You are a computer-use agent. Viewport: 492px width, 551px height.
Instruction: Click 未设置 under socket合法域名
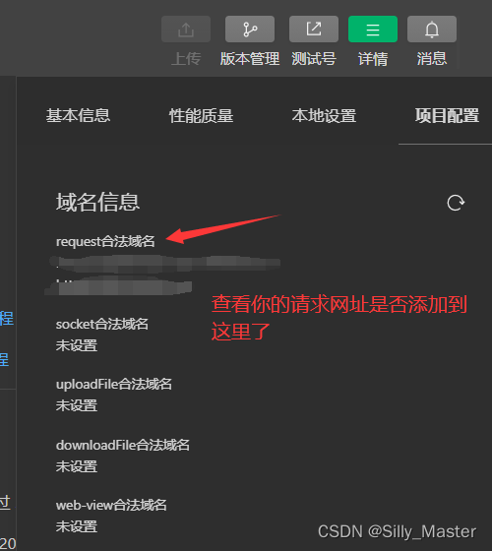pyautogui.click(x=77, y=345)
